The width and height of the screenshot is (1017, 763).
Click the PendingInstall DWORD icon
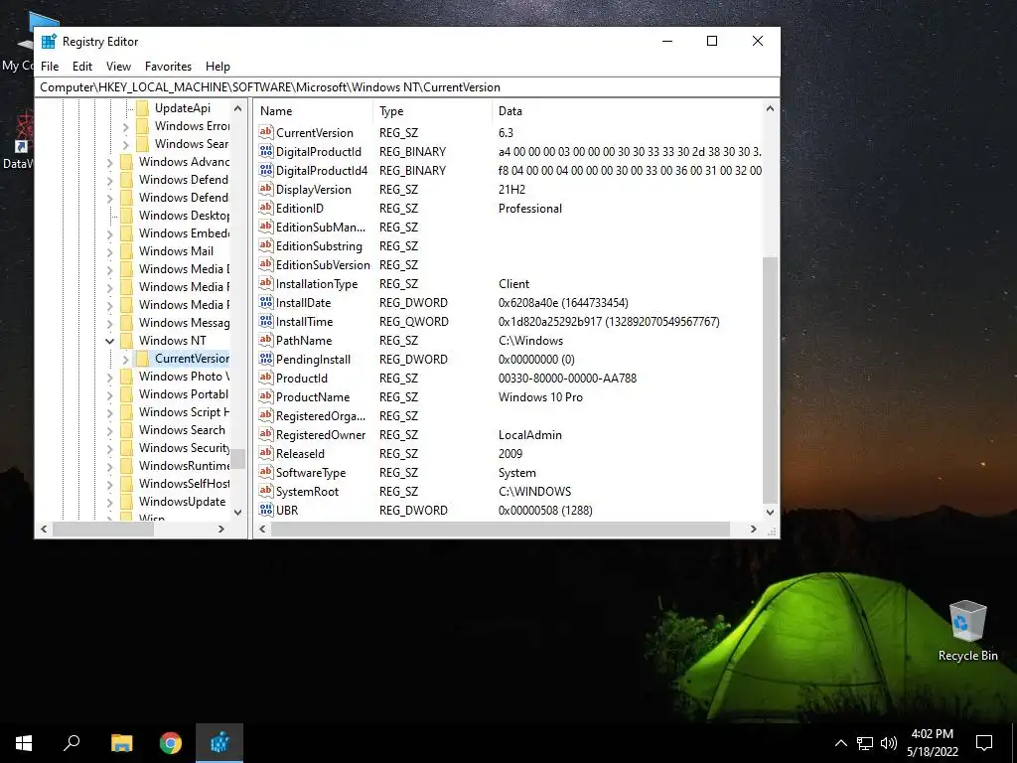pos(266,359)
